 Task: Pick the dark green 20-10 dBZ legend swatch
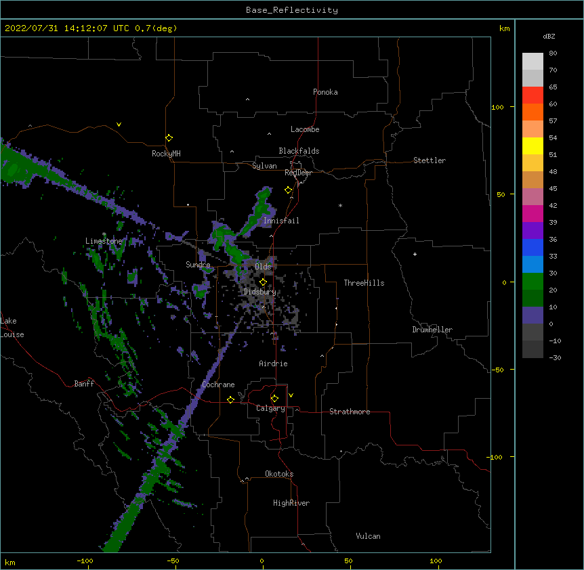533,299
